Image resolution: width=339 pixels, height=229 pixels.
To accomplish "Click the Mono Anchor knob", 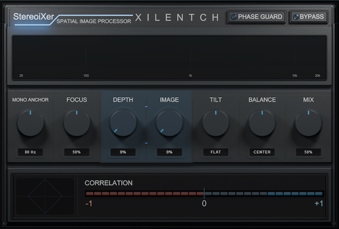I will [x=31, y=123].
